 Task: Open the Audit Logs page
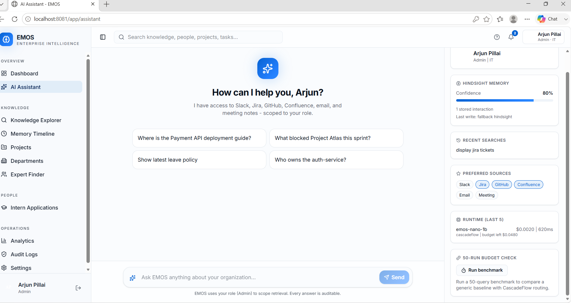(41, 254)
